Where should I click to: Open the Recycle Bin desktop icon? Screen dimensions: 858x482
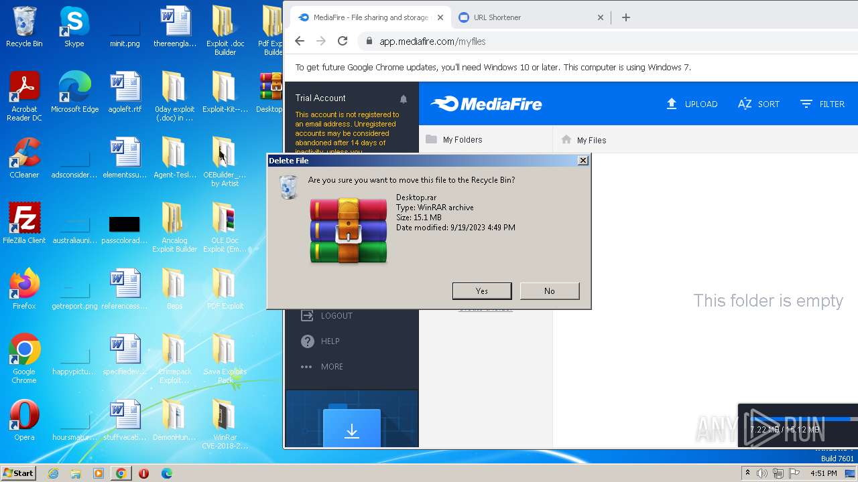tap(24, 27)
